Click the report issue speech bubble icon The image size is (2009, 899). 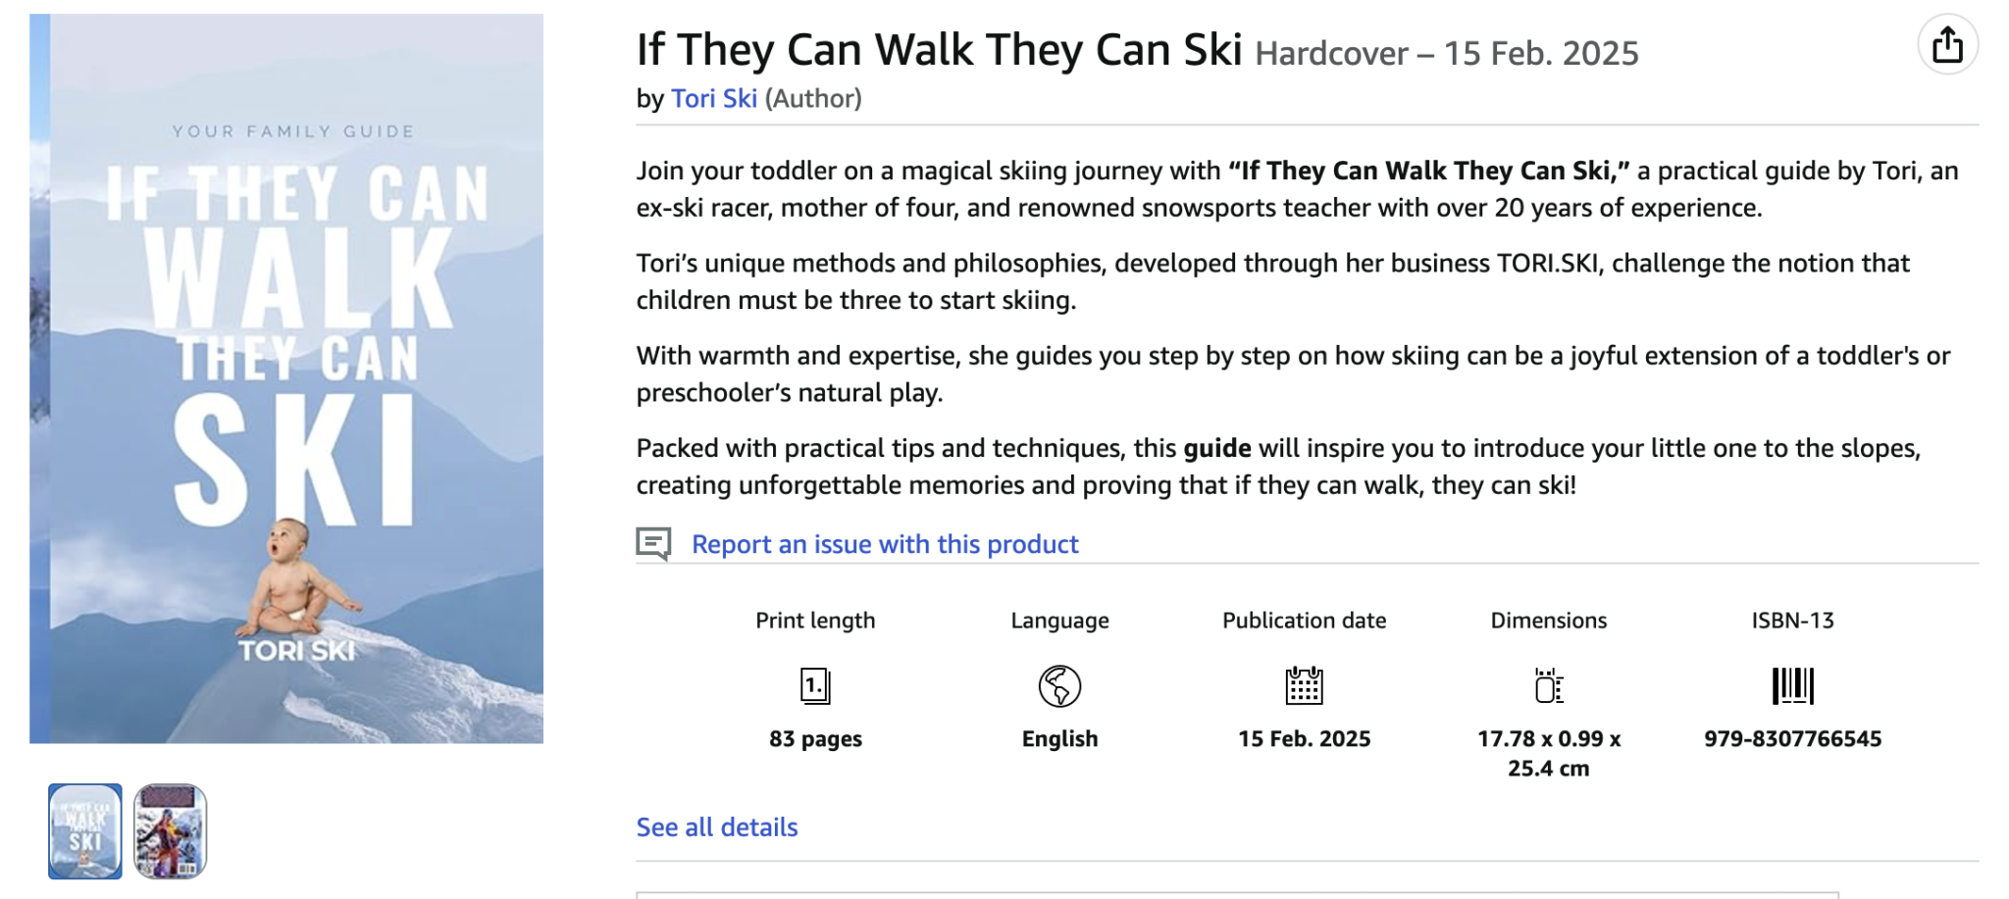pos(653,543)
